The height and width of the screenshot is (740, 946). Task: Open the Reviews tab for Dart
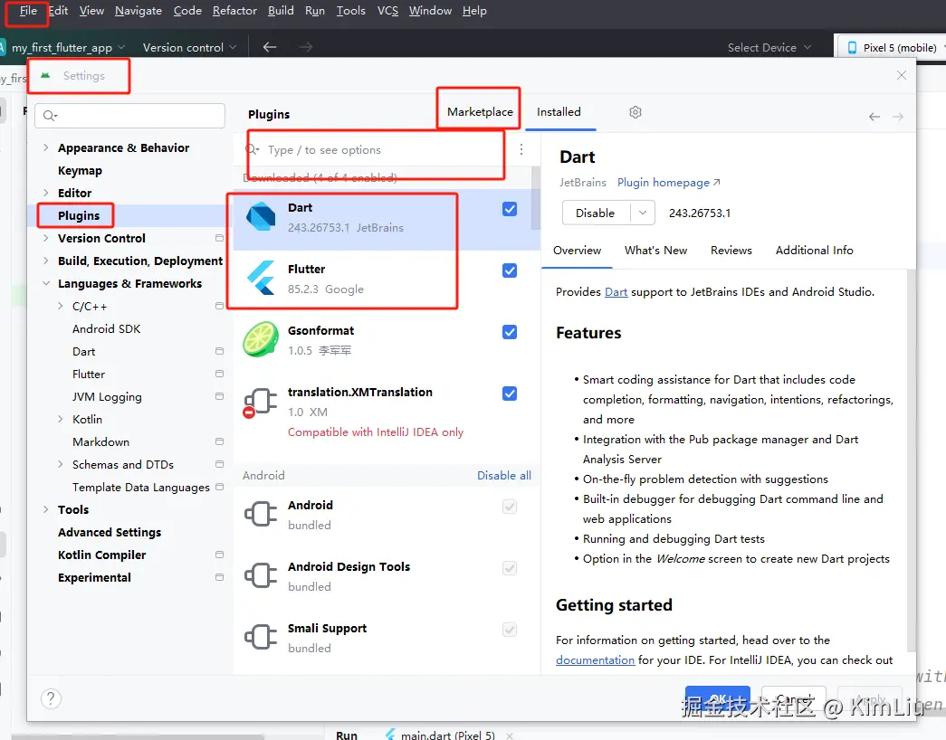click(731, 251)
